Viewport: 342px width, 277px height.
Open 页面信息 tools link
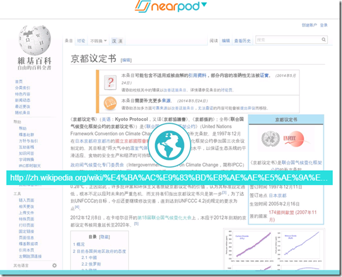tap(26, 237)
